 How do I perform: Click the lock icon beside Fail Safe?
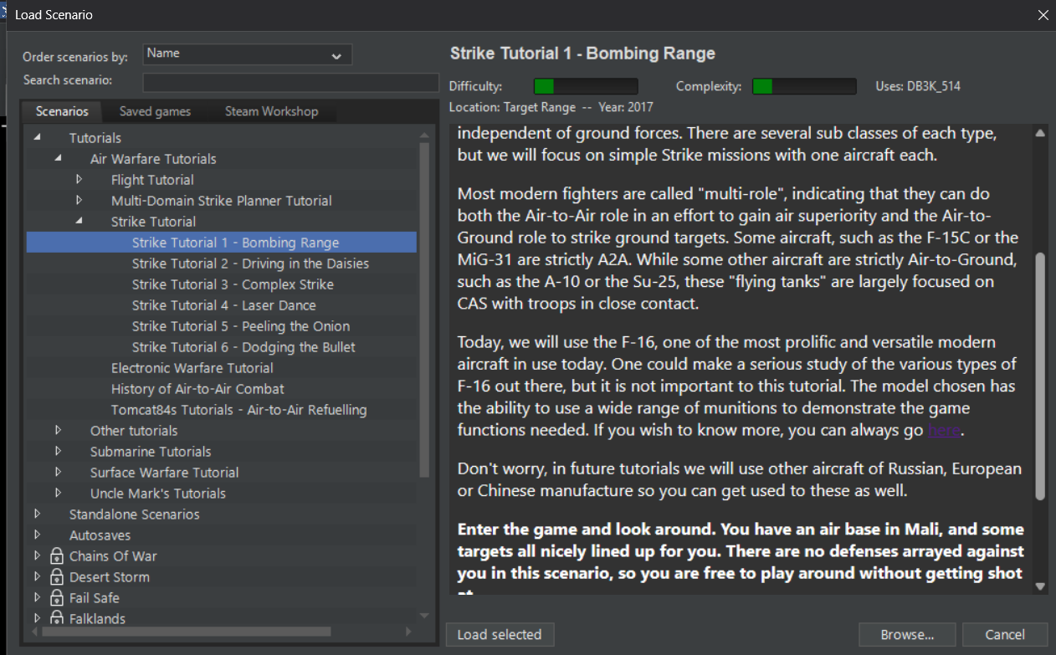tap(57, 597)
